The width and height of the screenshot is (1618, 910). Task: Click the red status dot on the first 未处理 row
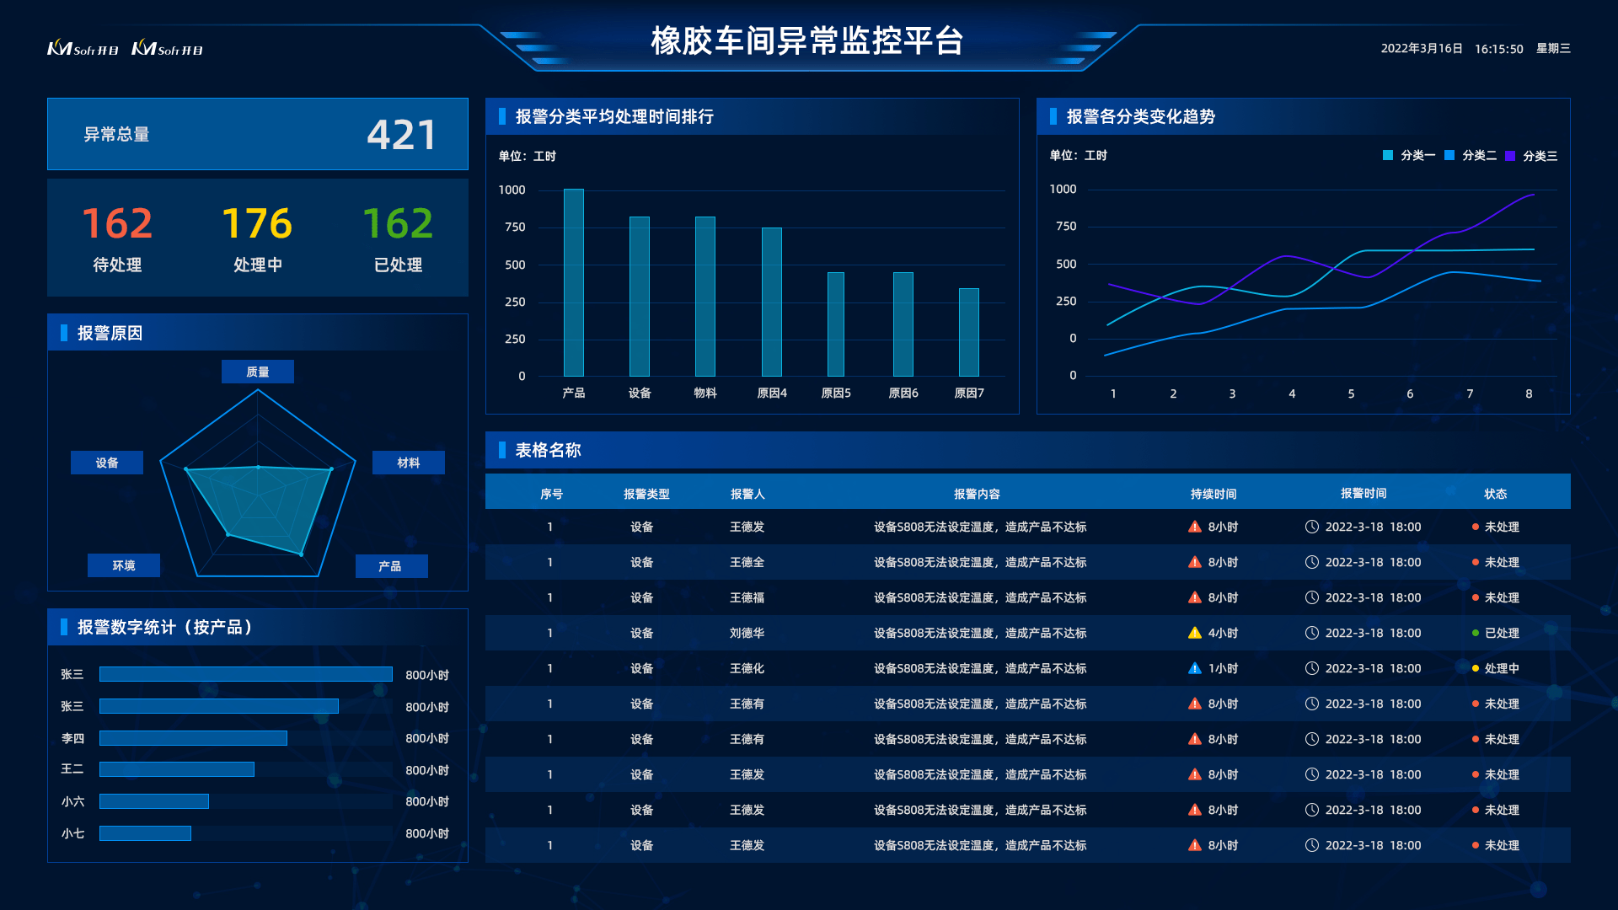1475,527
